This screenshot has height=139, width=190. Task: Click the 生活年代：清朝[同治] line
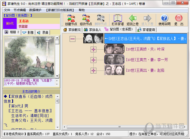(x=30, y=116)
